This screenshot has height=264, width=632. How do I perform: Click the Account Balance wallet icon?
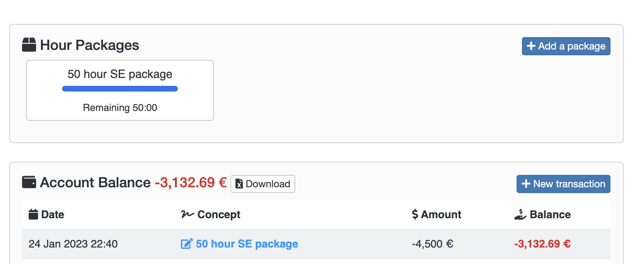29,182
